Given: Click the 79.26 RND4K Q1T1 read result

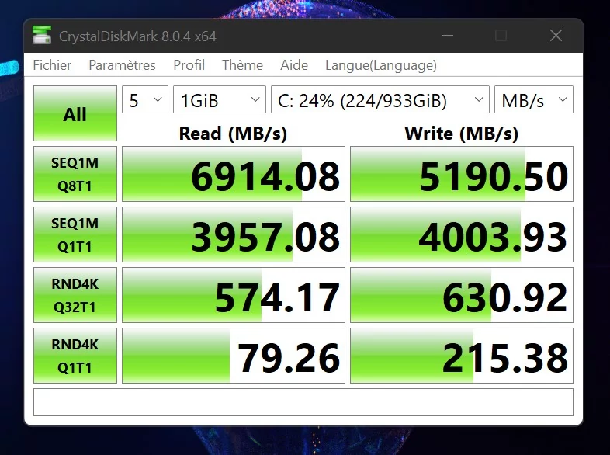Looking at the screenshot, I should pyautogui.click(x=234, y=356).
